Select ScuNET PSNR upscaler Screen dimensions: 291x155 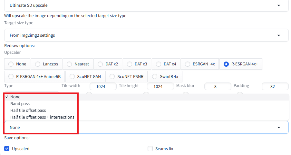click(112, 76)
